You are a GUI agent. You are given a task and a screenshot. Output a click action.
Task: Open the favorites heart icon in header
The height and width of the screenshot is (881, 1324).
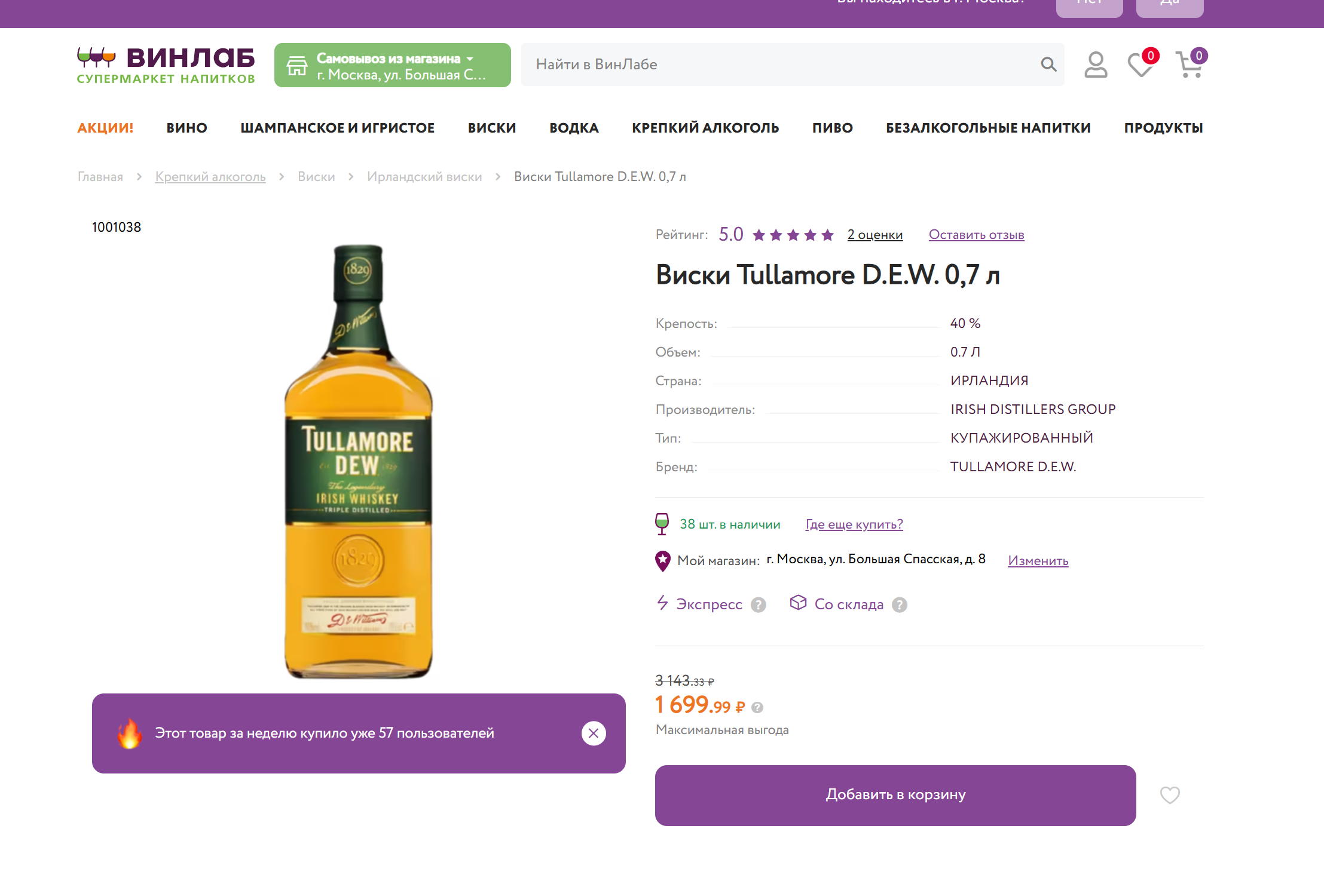pos(1140,65)
